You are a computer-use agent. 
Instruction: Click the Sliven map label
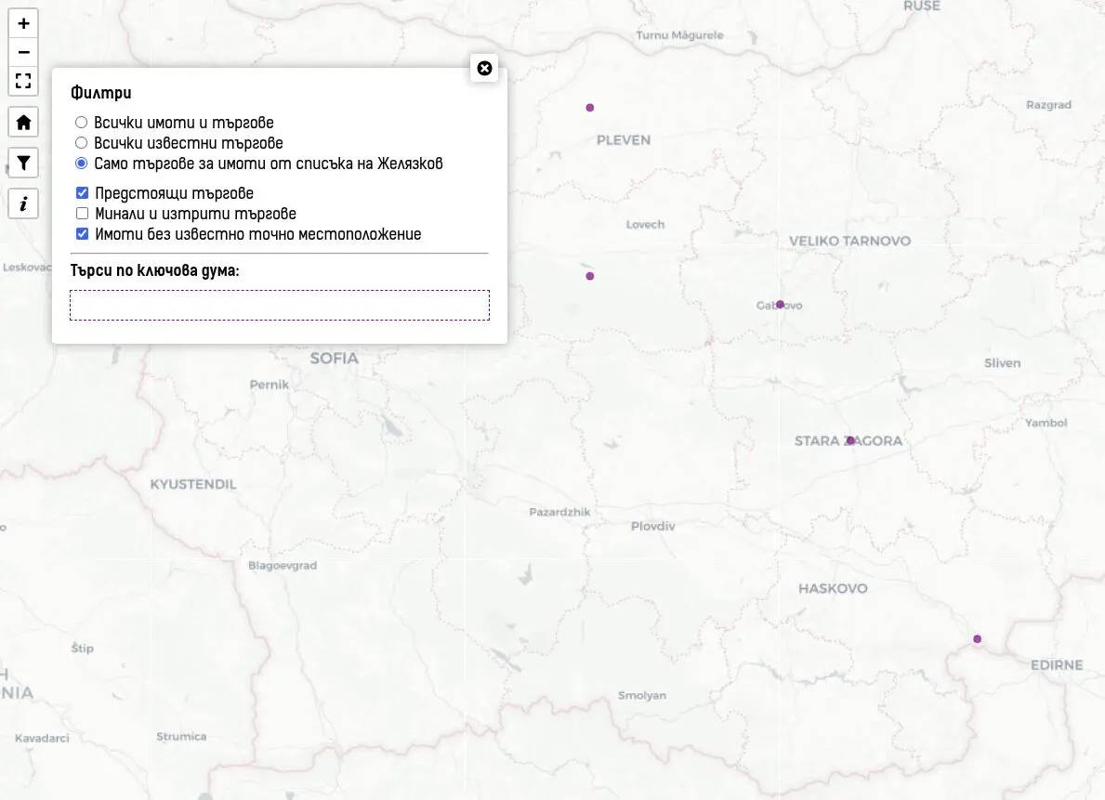coord(1002,363)
